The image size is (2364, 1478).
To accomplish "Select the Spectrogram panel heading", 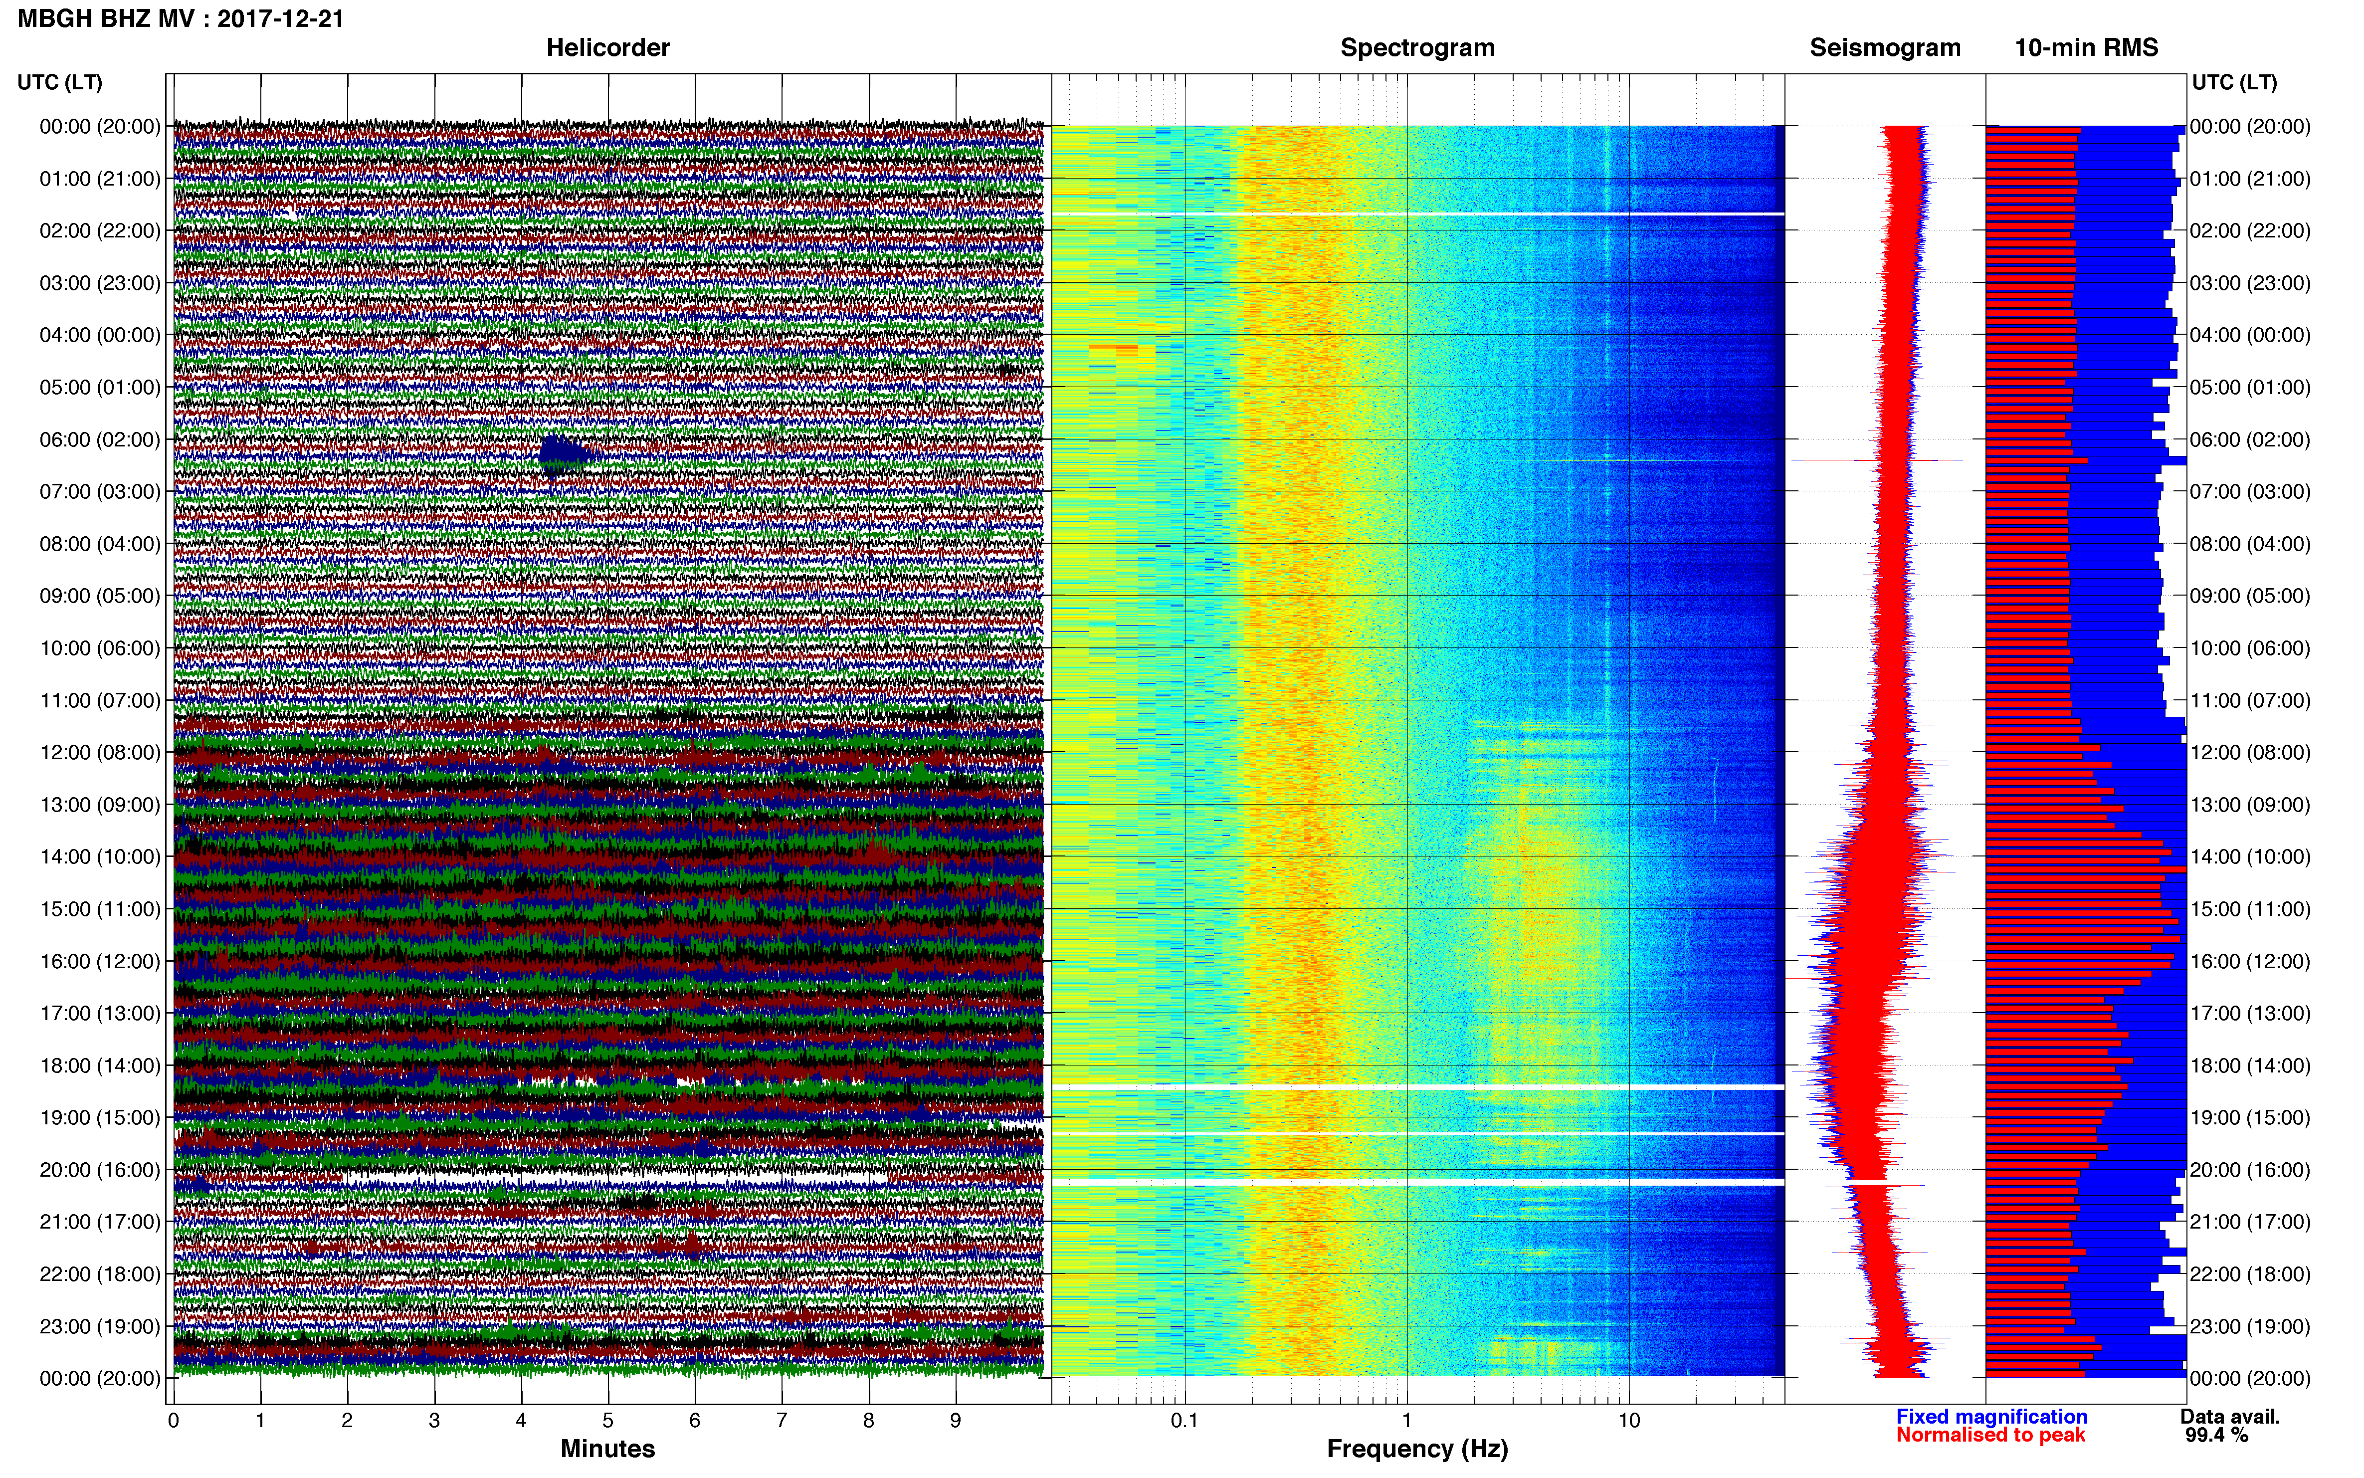I will click(1417, 48).
